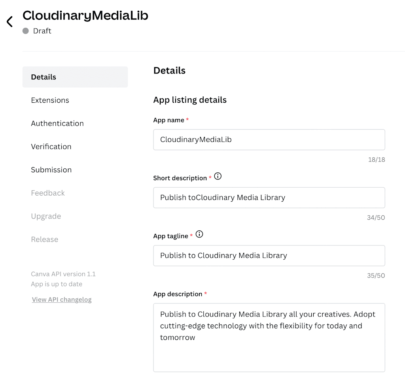Click the back arrow icon
Viewport: 405px width, 379px height.
(x=10, y=22)
